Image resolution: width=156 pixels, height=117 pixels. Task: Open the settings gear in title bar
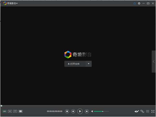tap(139, 3)
